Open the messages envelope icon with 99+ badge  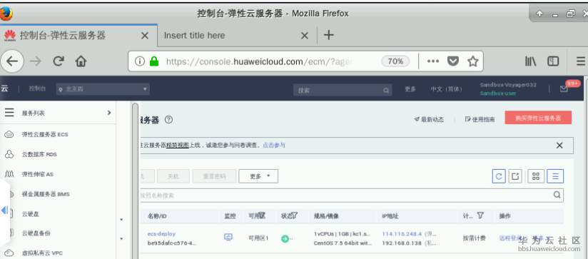(564, 89)
